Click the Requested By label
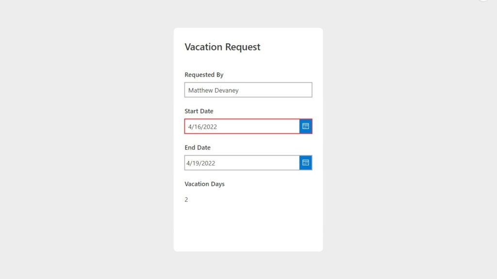Screen dimensions: 497x279 coord(204,75)
